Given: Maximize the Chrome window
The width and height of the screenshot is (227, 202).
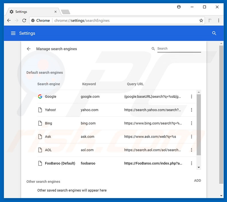Looking at the screenshot, I should 204,7.
